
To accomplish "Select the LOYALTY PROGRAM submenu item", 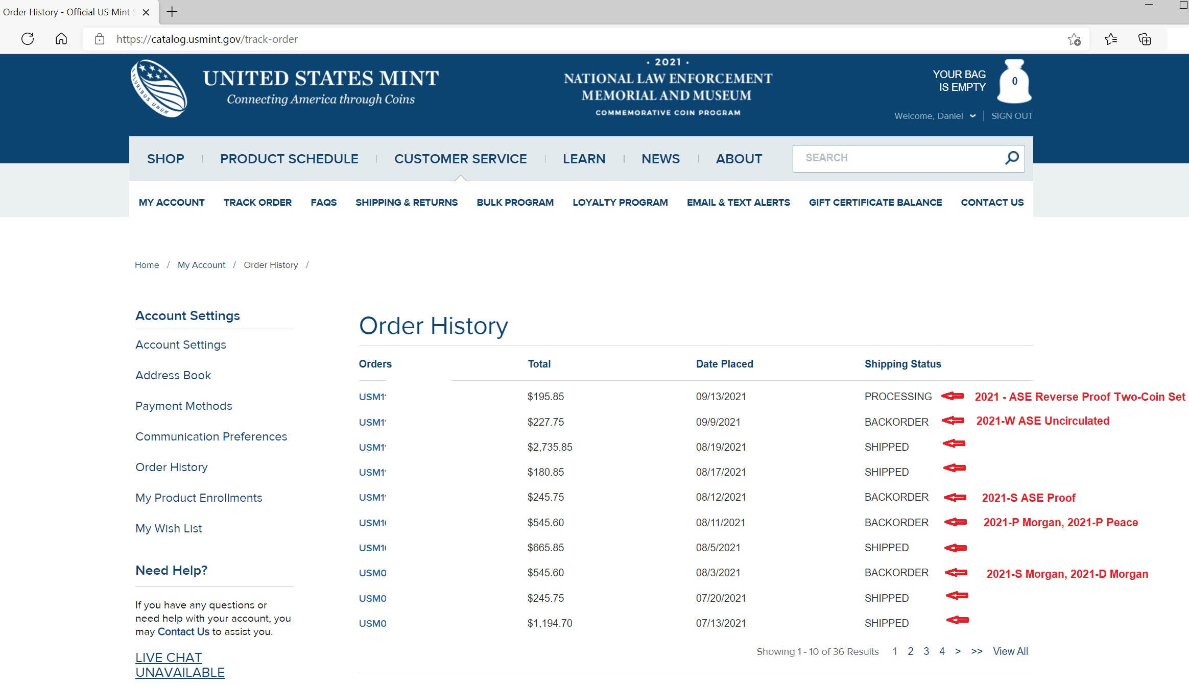I will tap(620, 203).
